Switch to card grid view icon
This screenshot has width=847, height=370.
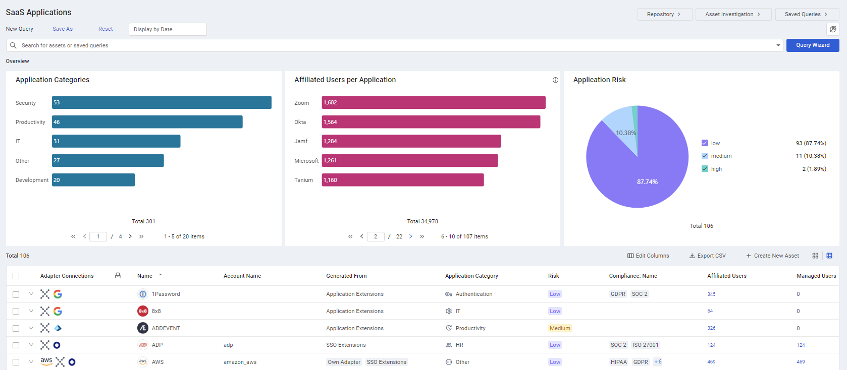tap(815, 256)
